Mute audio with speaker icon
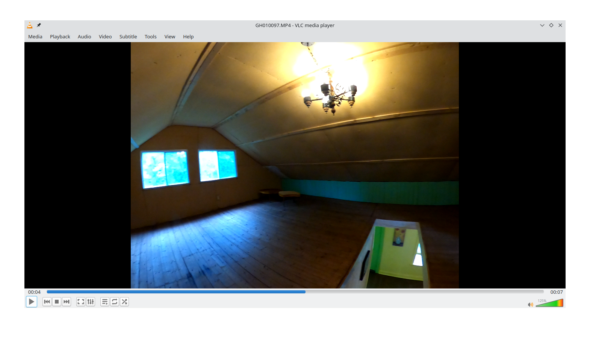This screenshot has height=337, width=590. click(x=530, y=304)
